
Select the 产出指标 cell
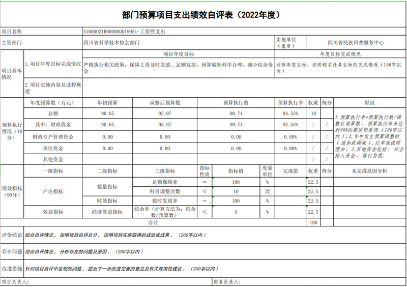[x=53, y=191]
